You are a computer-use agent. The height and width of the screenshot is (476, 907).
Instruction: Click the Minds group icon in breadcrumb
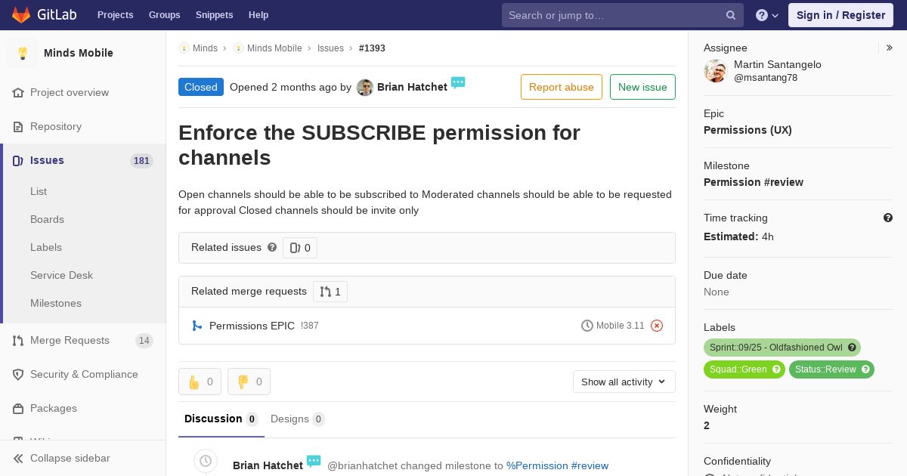184,48
